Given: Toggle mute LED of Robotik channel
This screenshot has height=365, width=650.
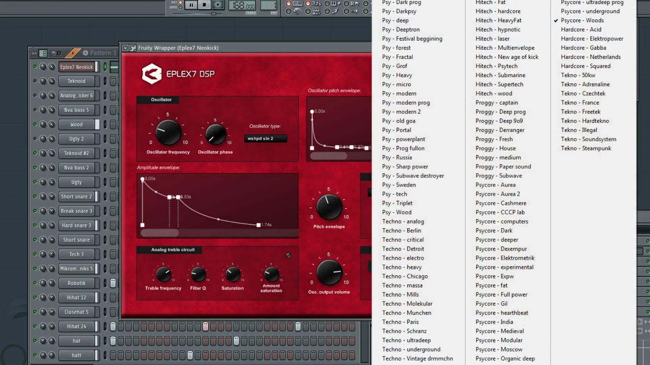Looking at the screenshot, I should click(35, 283).
